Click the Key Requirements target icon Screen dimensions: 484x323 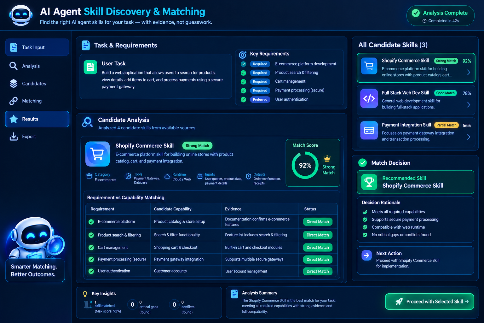coord(243,55)
